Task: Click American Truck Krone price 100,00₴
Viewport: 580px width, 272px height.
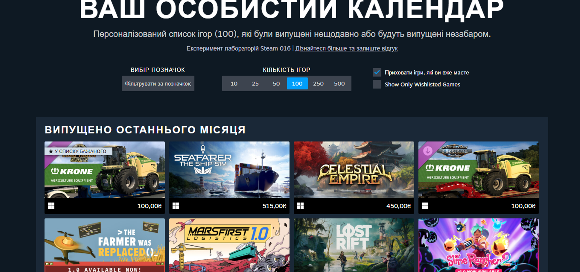Action: tap(523, 206)
